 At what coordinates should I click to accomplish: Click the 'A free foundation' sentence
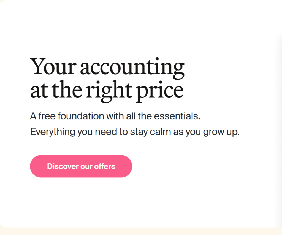click(x=115, y=116)
